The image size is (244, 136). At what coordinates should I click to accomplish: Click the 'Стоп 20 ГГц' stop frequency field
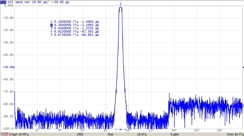(x=235, y=134)
